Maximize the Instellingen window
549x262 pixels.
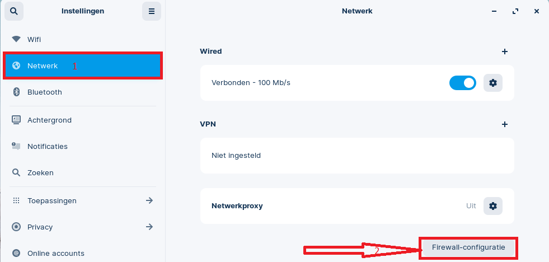coord(515,11)
